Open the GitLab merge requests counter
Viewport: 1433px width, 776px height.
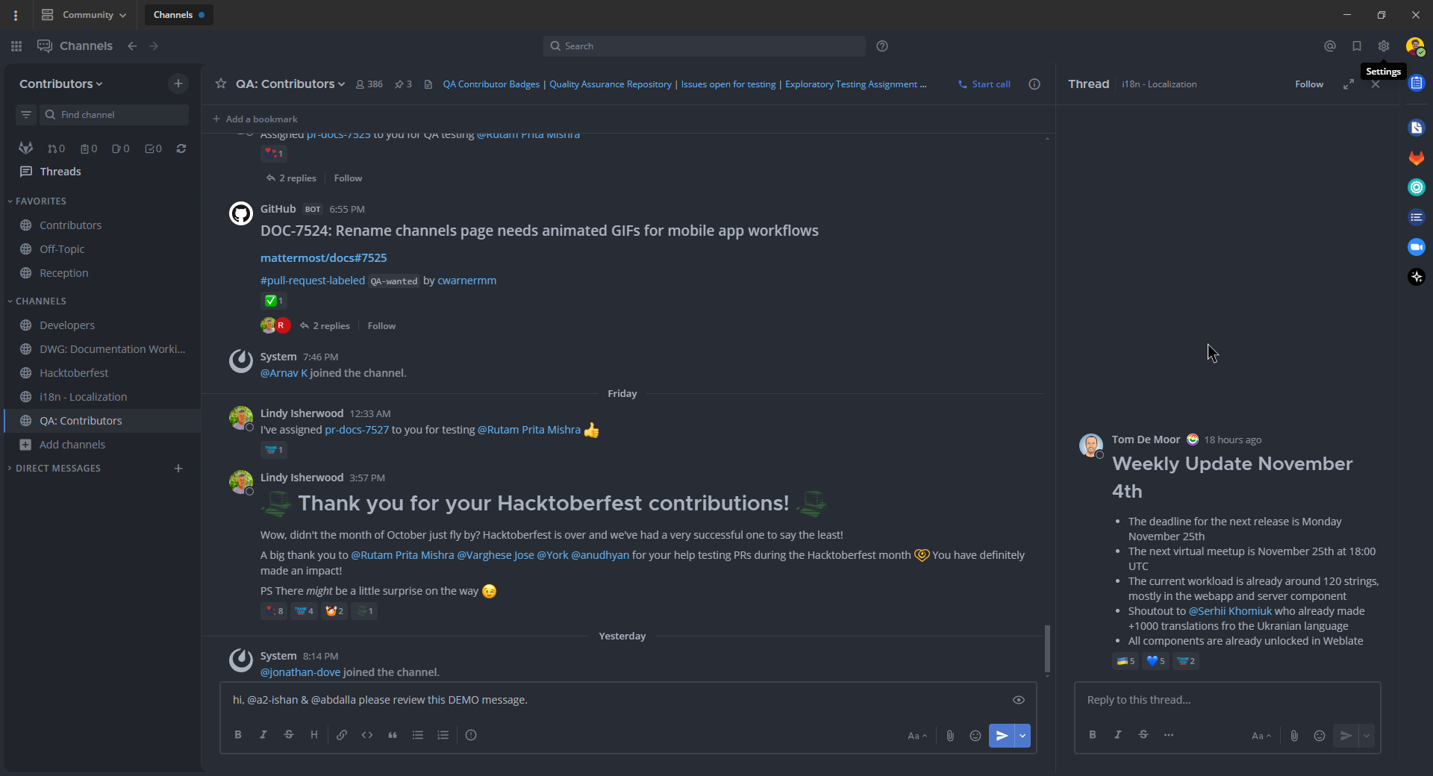pyautogui.click(x=56, y=148)
